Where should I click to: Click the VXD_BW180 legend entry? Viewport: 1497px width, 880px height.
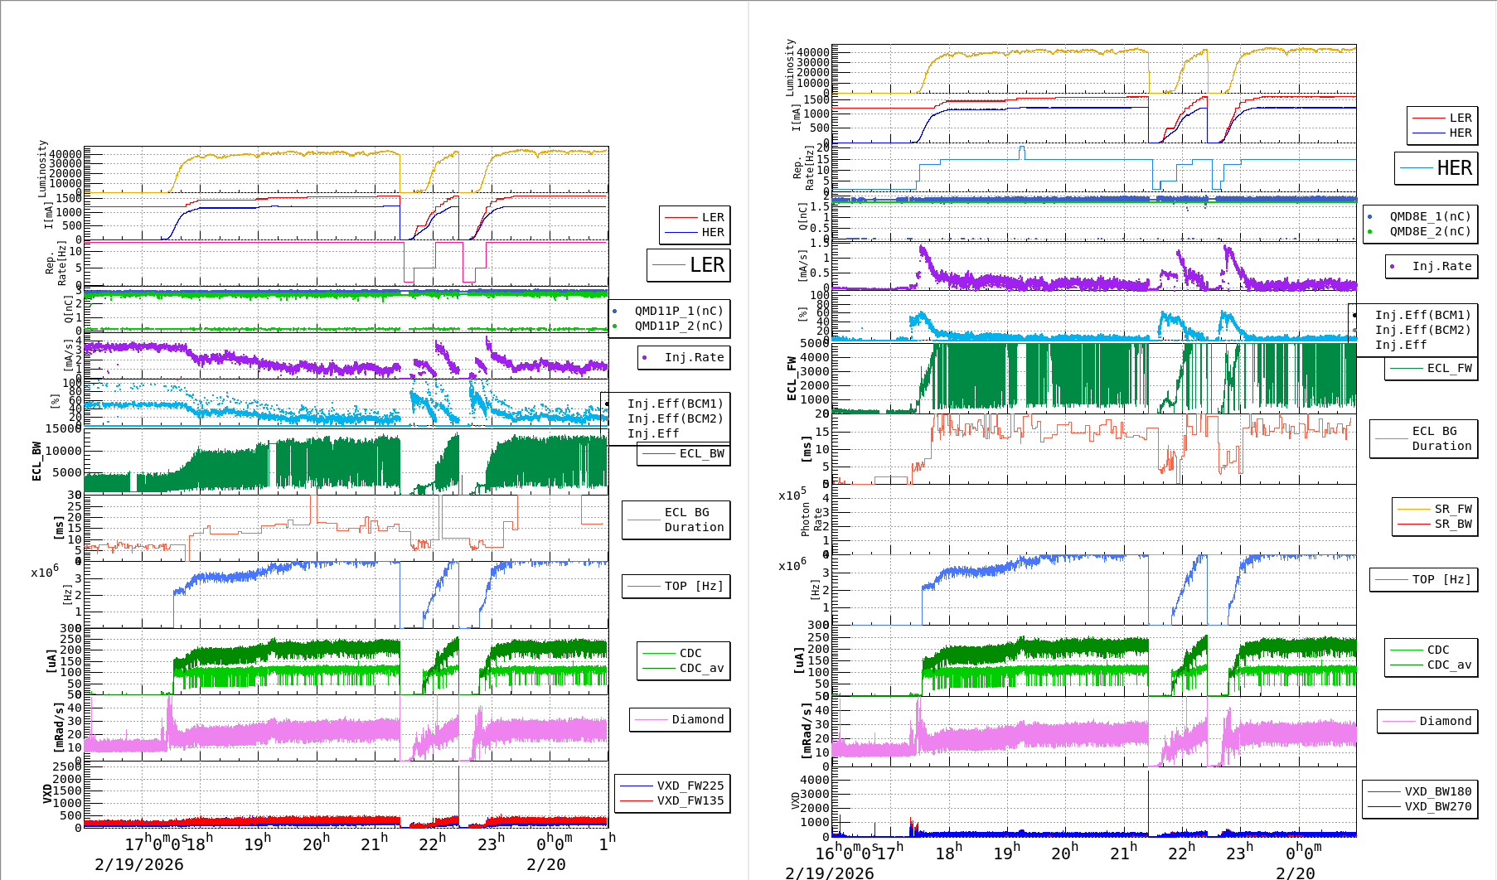1437,791
